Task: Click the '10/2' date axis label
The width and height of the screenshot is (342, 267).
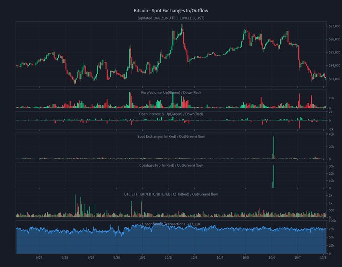Action: coord(168,258)
